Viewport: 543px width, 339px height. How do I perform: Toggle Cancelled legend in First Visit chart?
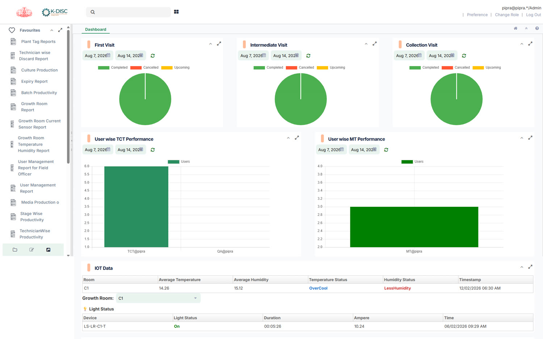(144, 68)
